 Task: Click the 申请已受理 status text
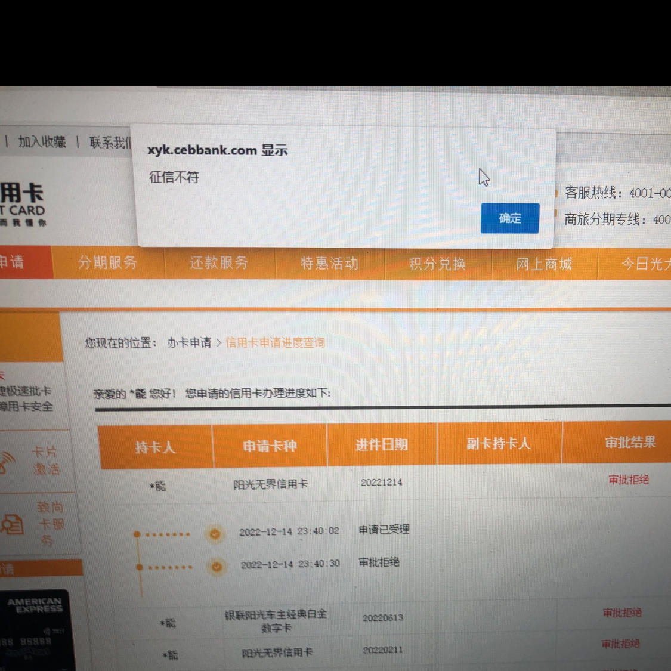384,530
